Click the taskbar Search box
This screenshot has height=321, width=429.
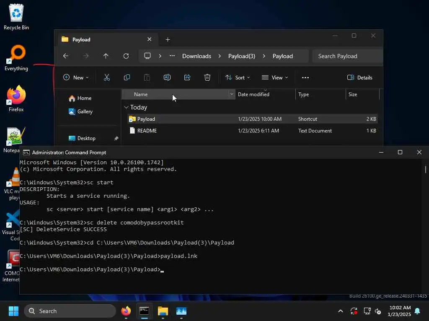(x=70, y=311)
